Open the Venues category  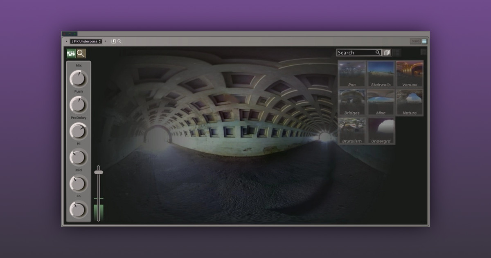[x=410, y=74]
